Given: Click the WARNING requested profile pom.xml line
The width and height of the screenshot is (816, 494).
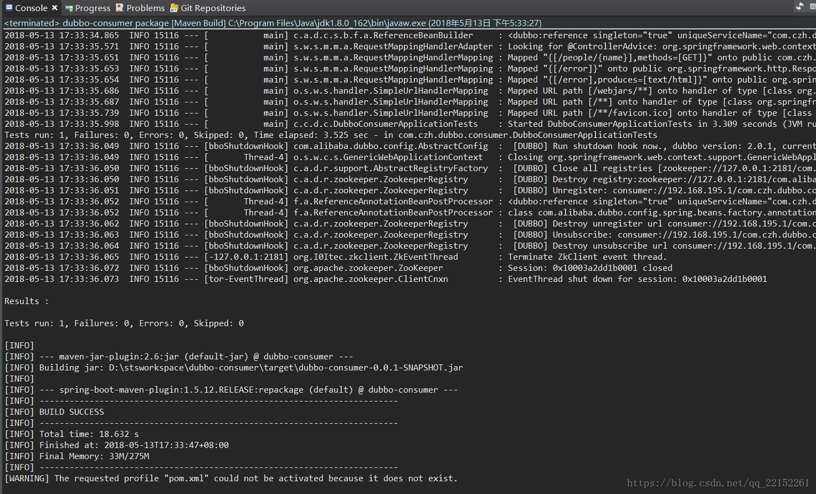Looking at the screenshot, I should pyautogui.click(x=231, y=478).
